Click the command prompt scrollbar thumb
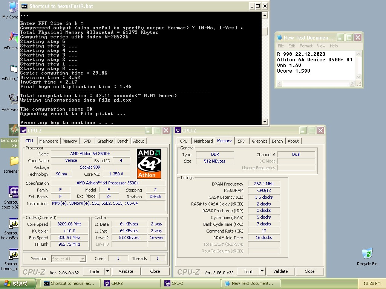Screen dimensions: 386x289 click(x=265, y=31)
